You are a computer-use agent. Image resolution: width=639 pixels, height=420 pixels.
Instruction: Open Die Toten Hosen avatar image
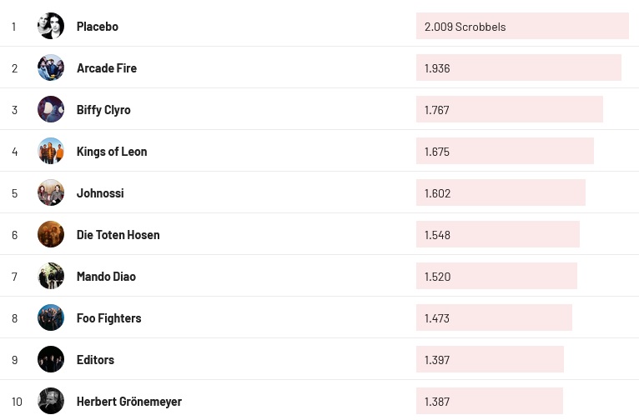click(51, 234)
